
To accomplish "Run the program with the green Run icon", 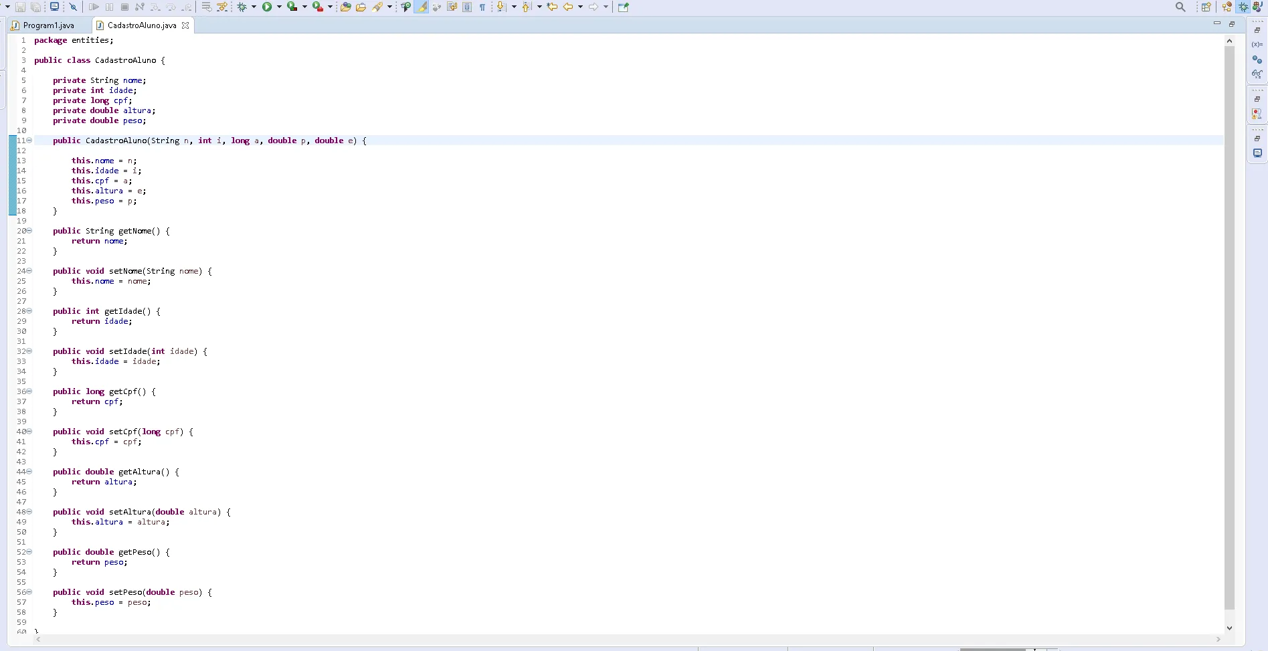I will tap(267, 7).
